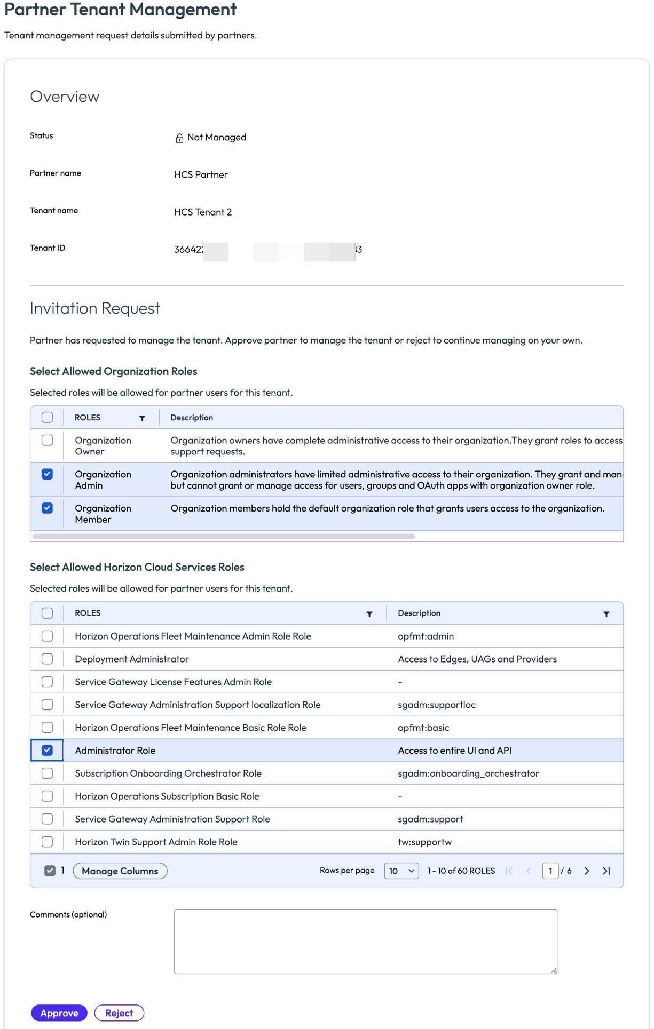Check Horizon Twin Support Admin Role
This screenshot has width=654, height=1029.
(x=47, y=842)
